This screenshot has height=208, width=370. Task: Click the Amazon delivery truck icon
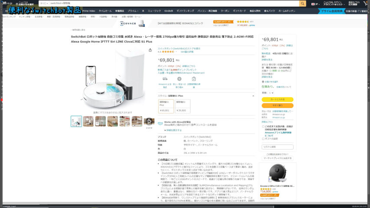pos(165,79)
